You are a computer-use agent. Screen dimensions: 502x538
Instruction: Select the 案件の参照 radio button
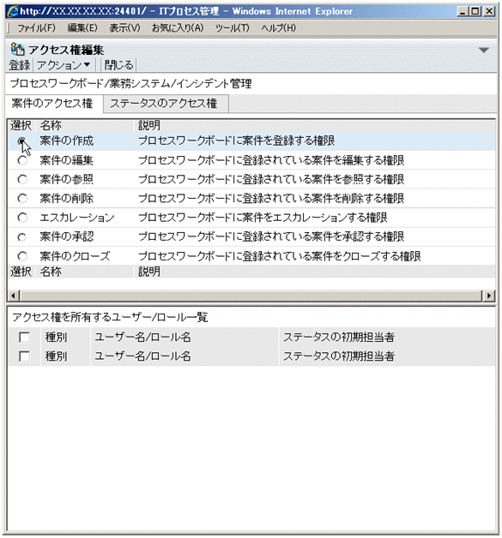[x=22, y=179]
